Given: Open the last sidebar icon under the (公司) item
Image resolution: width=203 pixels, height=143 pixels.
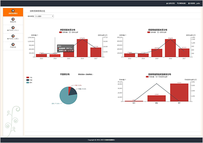Looking at the screenshot, I should tap(13, 44).
